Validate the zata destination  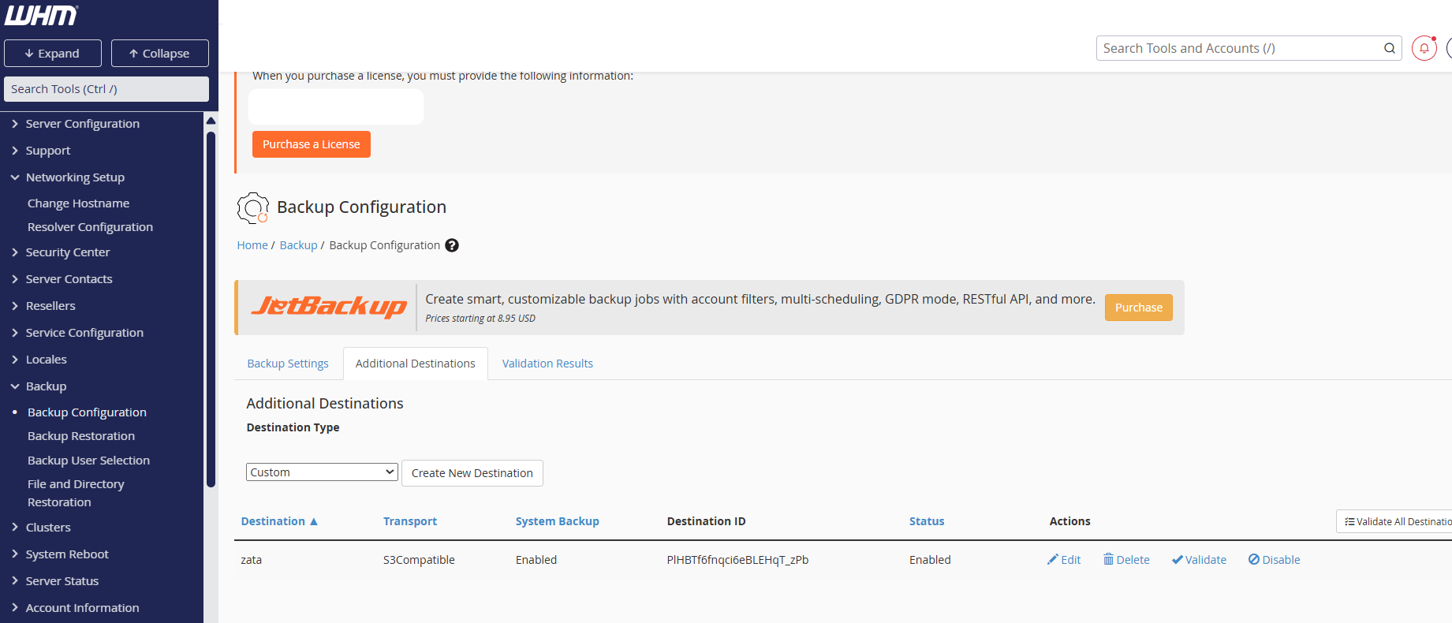coord(1199,560)
